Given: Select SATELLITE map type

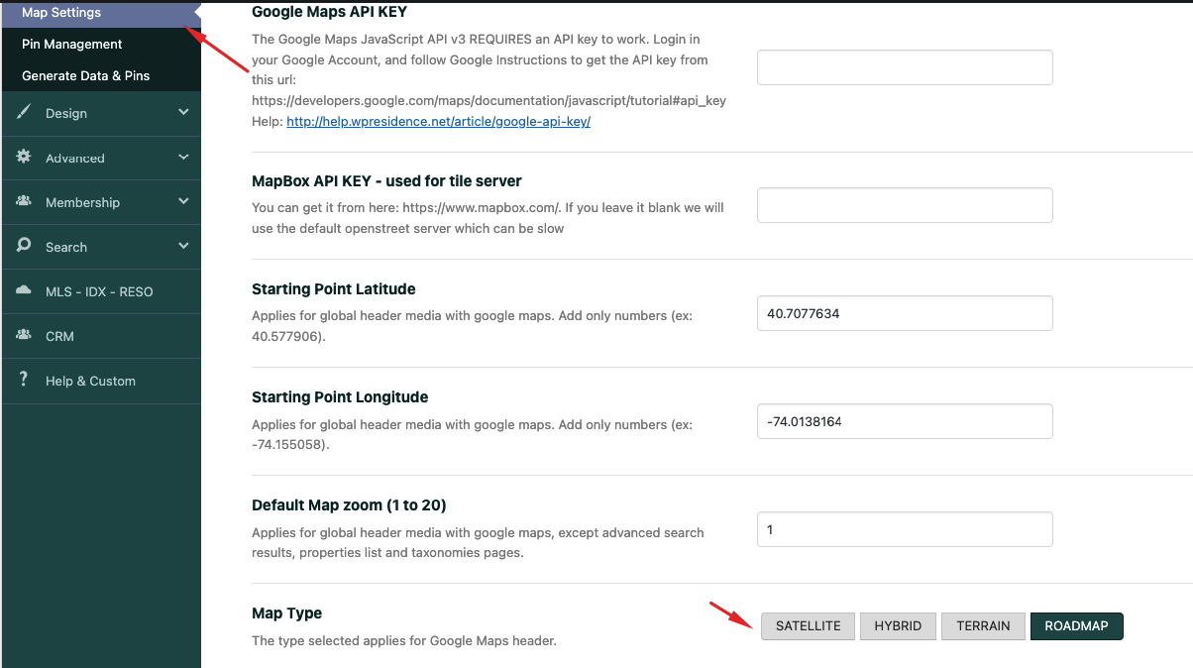Looking at the screenshot, I should [x=808, y=625].
